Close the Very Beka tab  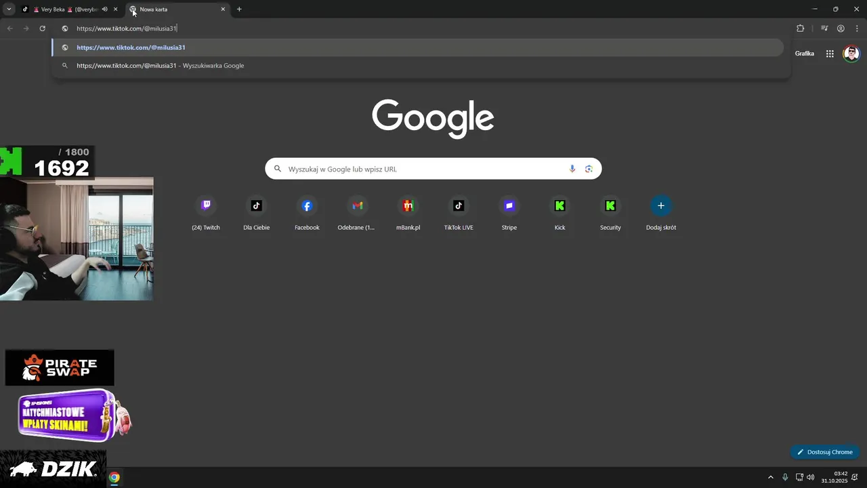(x=116, y=9)
